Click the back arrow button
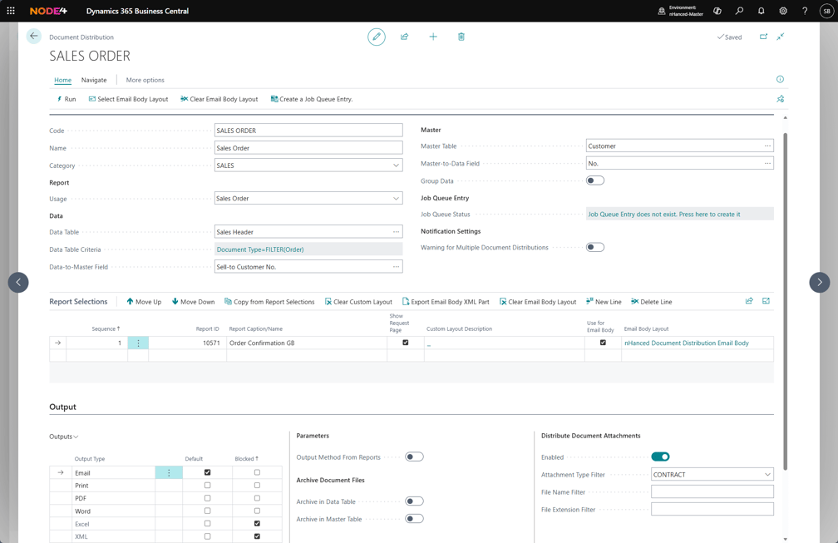The height and width of the screenshot is (543, 838). [x=33, y=37]
